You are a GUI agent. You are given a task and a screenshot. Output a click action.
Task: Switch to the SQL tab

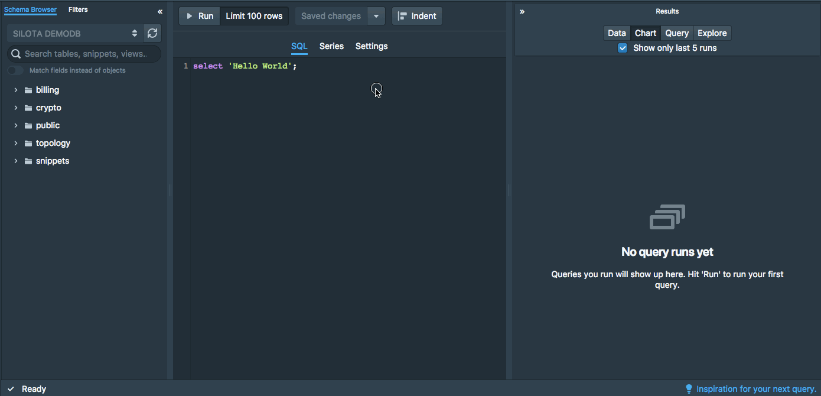(x=299, y=46)
